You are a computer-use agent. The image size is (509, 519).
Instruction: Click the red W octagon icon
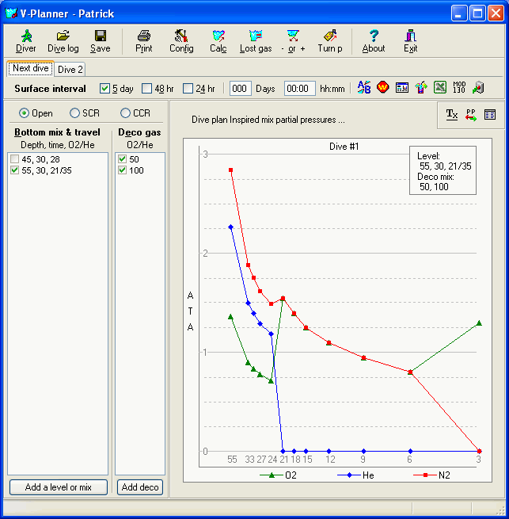(x=383, y=88)
